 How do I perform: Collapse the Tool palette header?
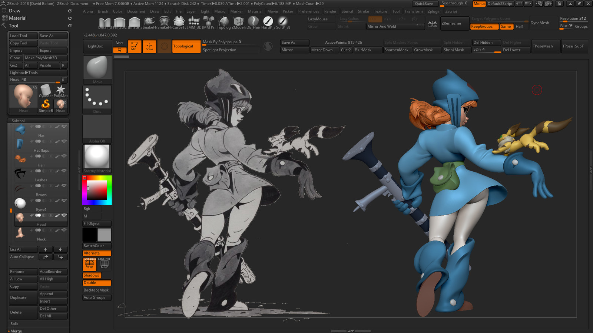click(13, 26)
